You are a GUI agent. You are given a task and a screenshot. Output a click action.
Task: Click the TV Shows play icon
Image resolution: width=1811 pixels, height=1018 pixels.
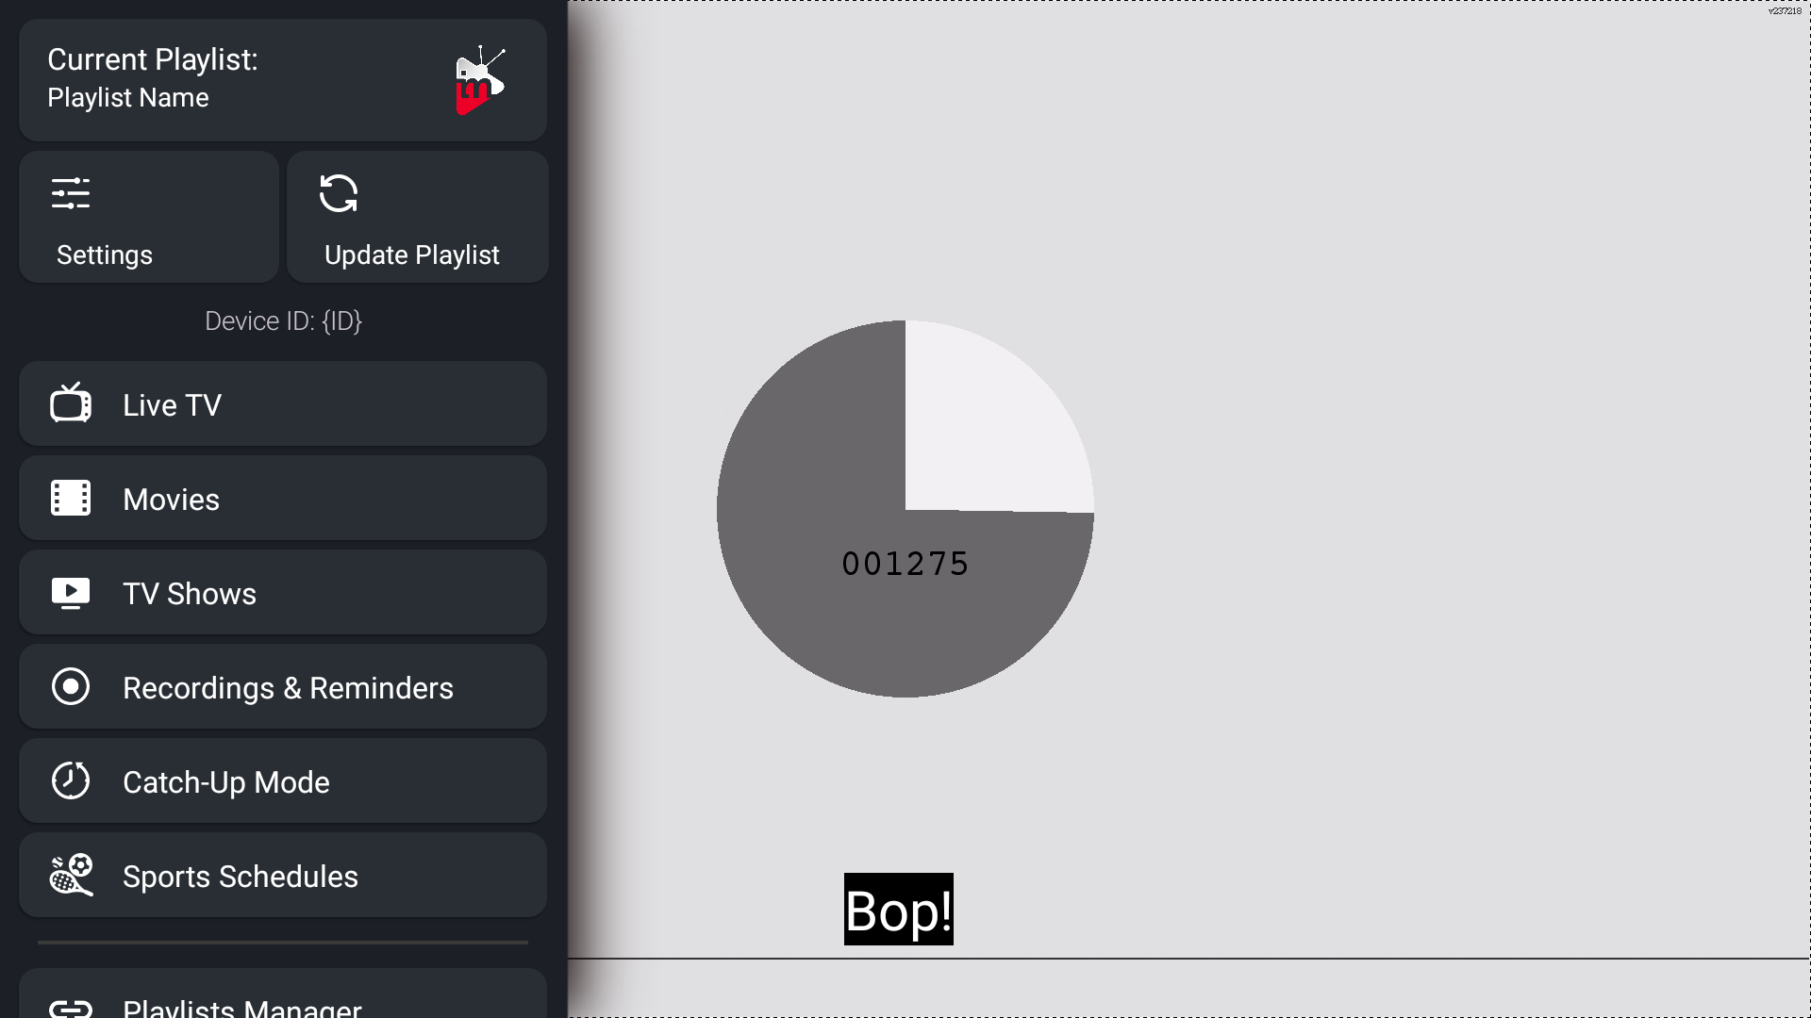tap(69, 592)
